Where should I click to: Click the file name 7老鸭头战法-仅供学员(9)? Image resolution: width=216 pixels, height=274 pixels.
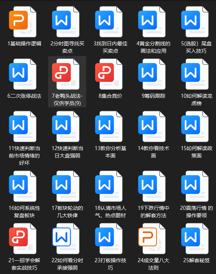click(67, 100)
